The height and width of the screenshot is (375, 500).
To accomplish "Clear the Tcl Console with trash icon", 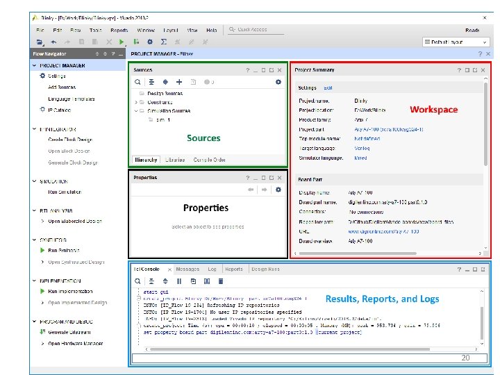I will (x=221, y=281).
